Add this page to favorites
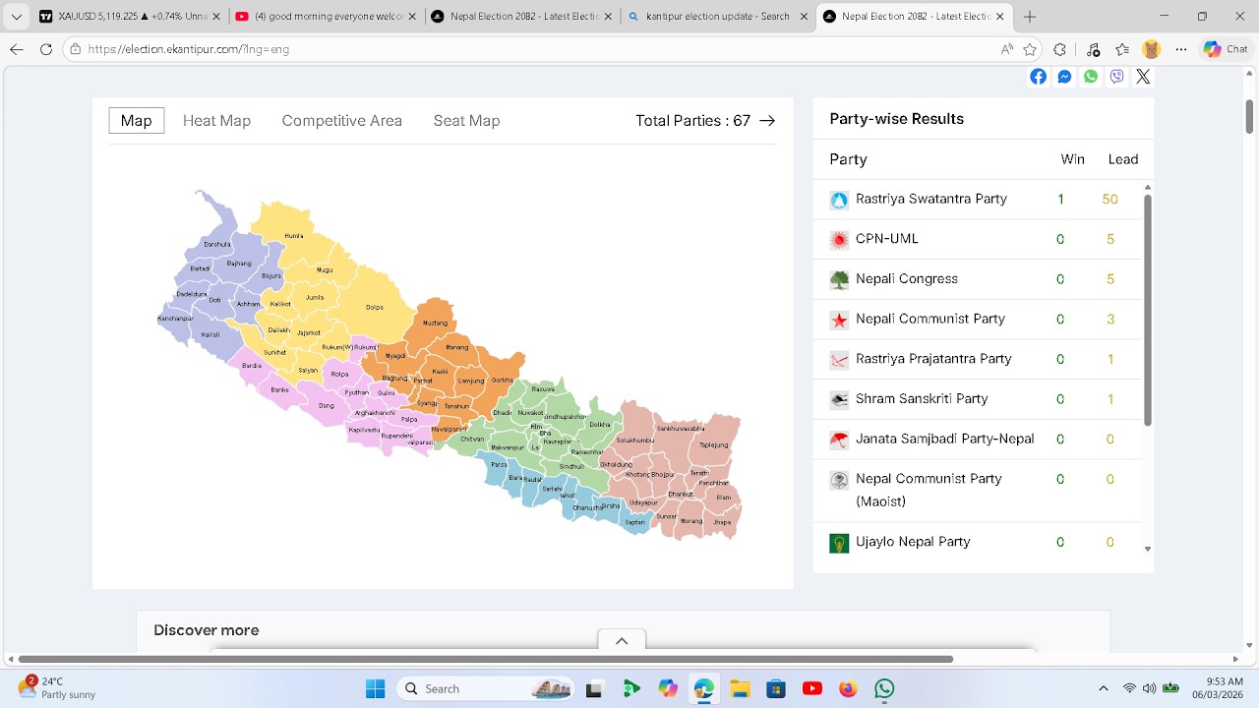The height and width of the screenshot is (708, 1259). point(1030,49)
